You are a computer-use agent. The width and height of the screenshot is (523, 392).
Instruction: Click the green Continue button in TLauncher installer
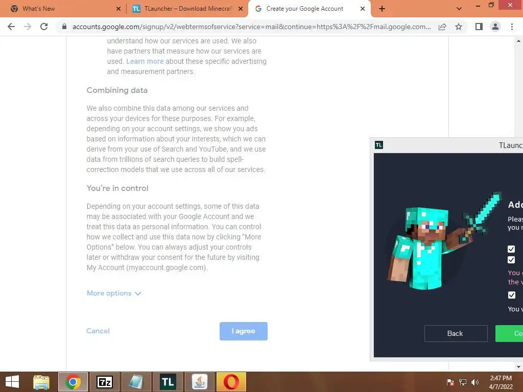(509, 333)
